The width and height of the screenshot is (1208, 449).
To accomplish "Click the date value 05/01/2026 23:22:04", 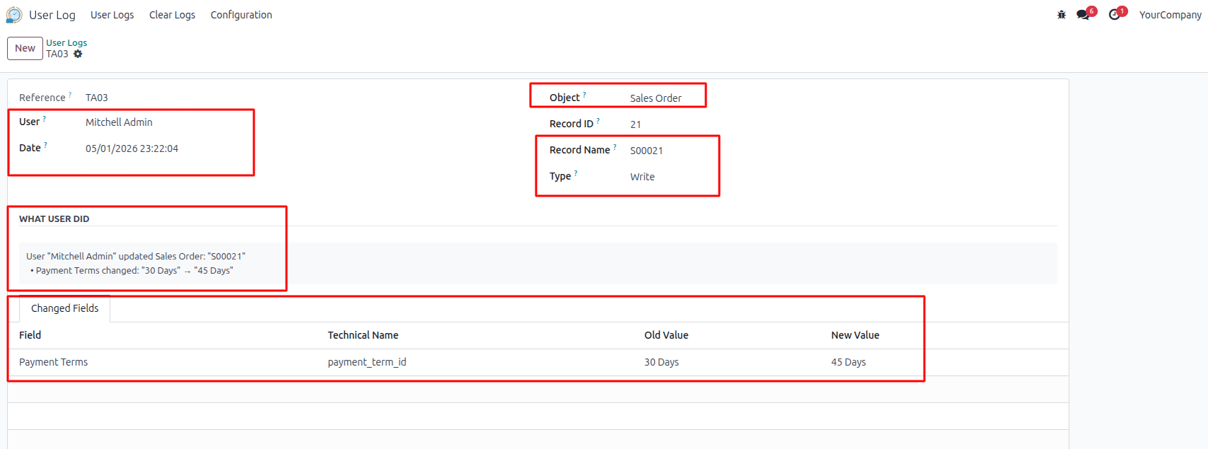I will [132, 148].
